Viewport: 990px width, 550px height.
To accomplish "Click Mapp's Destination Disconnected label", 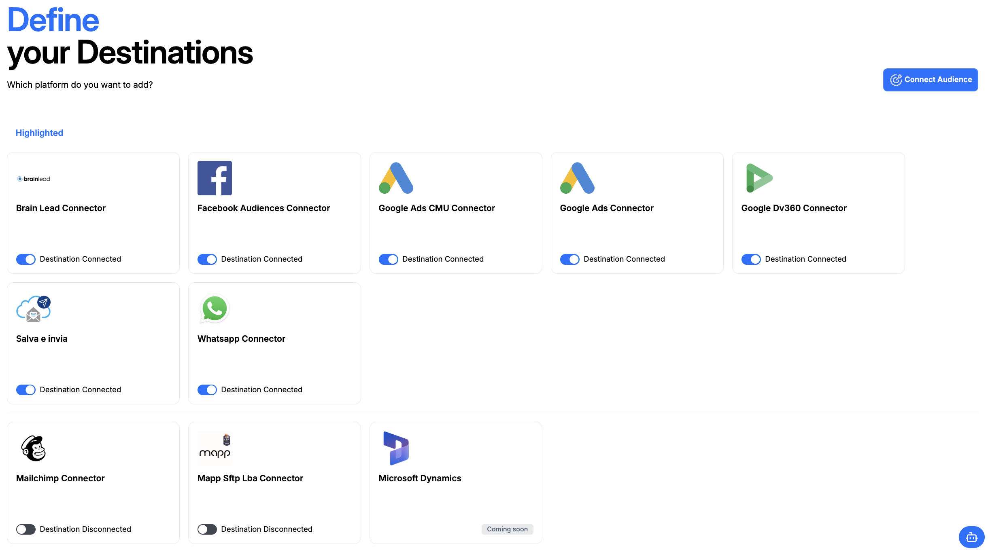I will [267, 529].
